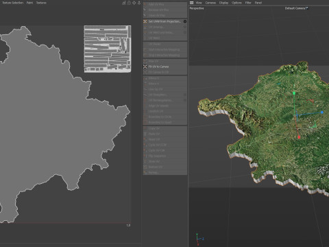Image resolution: width=329 pixels, height=247 pixels.
Task: Click Start Interactive Mapping
Action: pyautogui.click(x=165, y=49)
